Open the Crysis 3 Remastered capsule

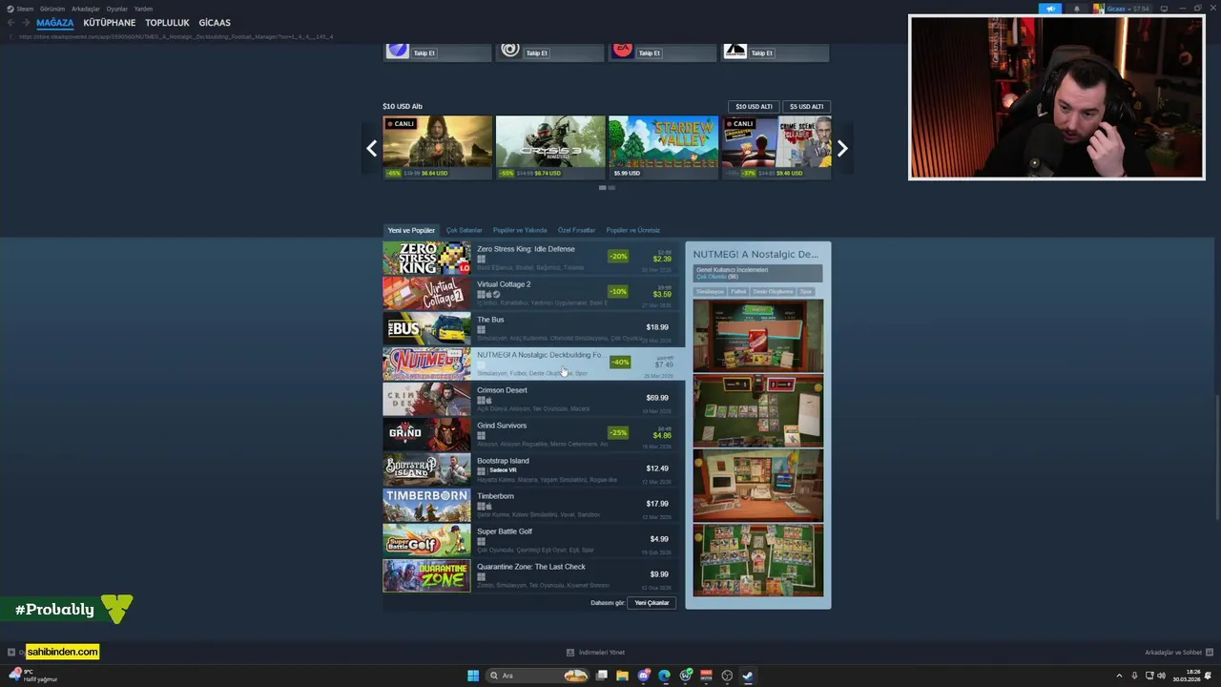[x=550, y=147]
